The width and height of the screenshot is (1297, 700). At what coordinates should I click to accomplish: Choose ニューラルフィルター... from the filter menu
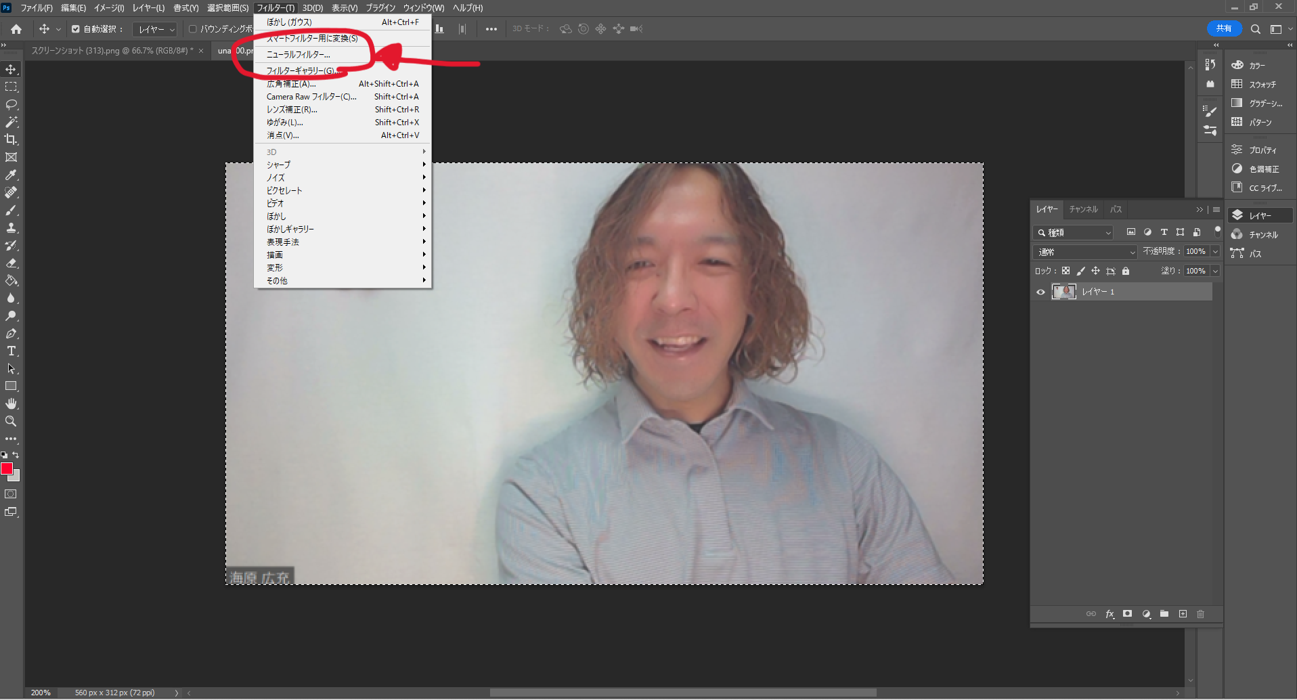343,54
